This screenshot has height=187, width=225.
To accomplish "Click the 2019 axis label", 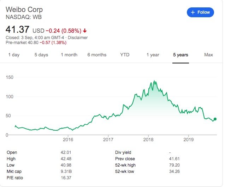I will pyautogui.click(x=188, y=139).
